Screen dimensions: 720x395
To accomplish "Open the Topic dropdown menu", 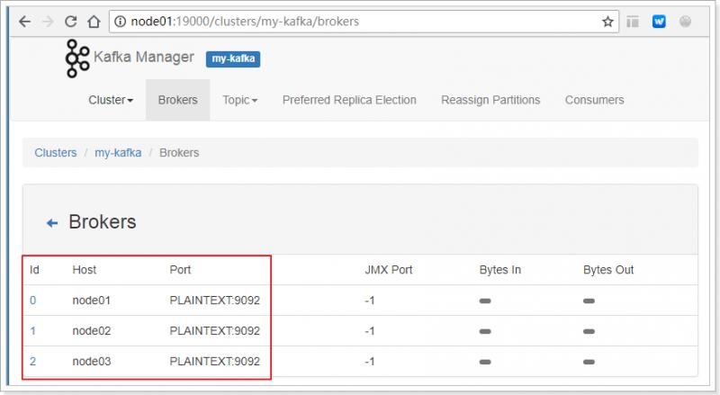I will pos(239,100).
